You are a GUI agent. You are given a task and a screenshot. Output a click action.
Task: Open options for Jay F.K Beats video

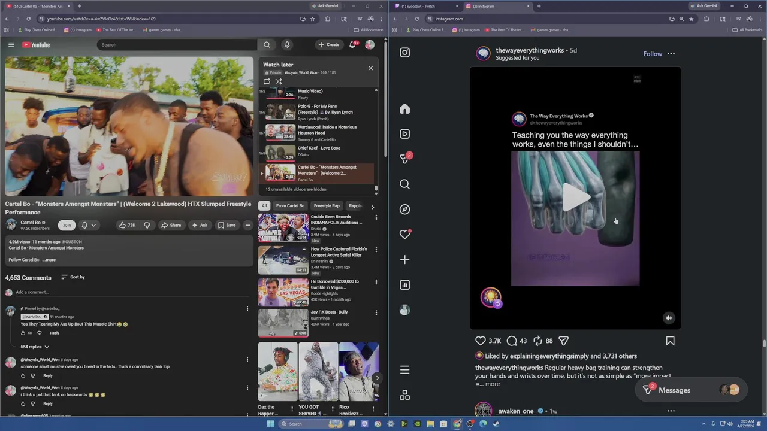[376, 312]
